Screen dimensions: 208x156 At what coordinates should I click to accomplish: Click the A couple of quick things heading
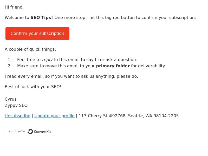click(30, 49)
